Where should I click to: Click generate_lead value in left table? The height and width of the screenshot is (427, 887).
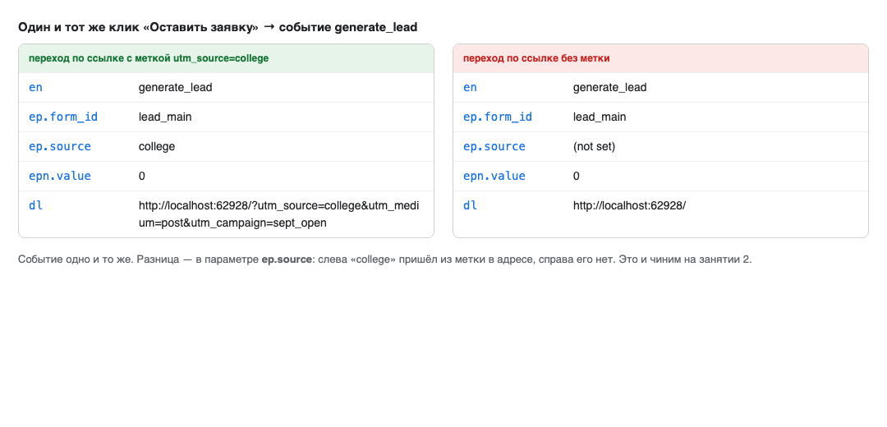pos(176,88)
